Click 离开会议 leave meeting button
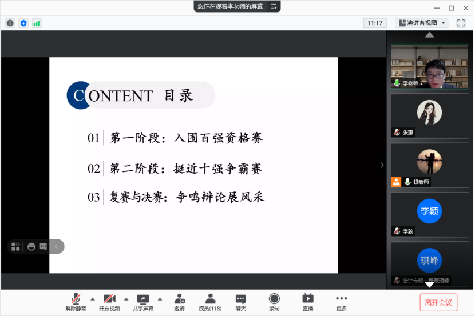The width and height of the screenshot is (475, 316). pos(438,302)
